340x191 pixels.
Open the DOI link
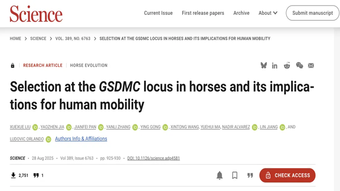(153, 158)
